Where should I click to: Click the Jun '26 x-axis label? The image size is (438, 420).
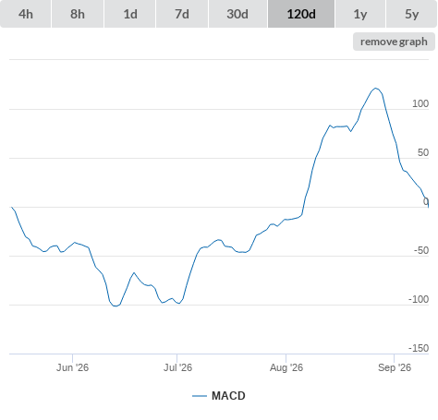[x=72, y=367]
